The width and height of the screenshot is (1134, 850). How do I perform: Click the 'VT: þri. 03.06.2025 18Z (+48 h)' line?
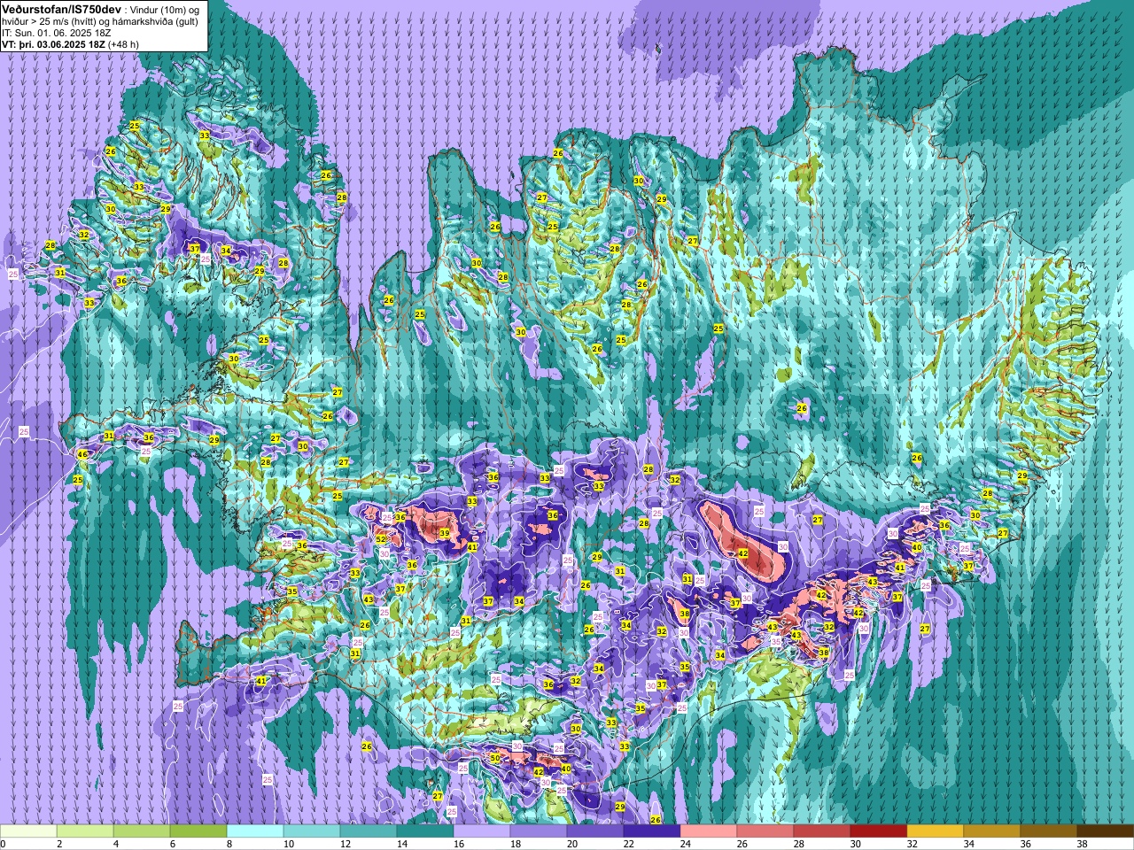click(70, 43)
